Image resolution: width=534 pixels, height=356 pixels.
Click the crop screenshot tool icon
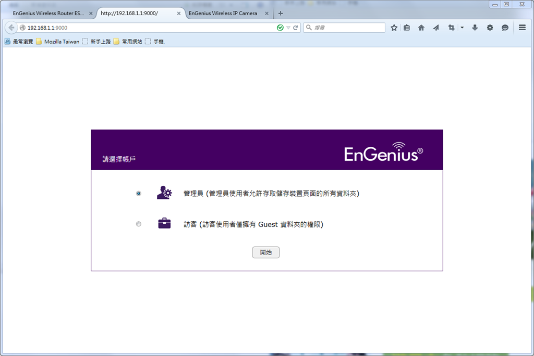[452, 28]
